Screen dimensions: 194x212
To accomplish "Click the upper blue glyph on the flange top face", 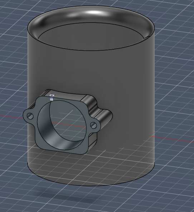I will tap(52, 95).
